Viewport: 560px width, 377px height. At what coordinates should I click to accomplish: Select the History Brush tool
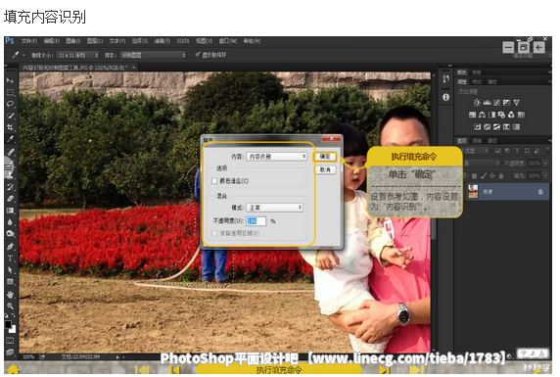coord(10,187)
